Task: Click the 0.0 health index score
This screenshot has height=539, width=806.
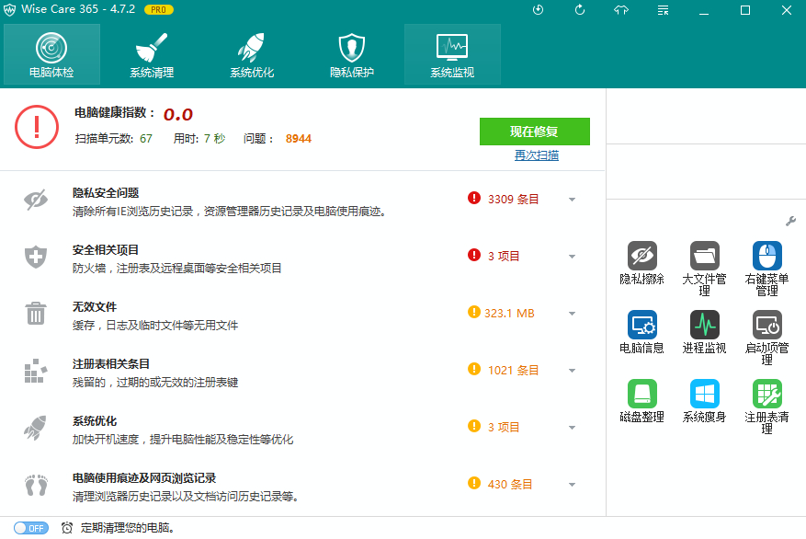Action: [x=178, y=114]
